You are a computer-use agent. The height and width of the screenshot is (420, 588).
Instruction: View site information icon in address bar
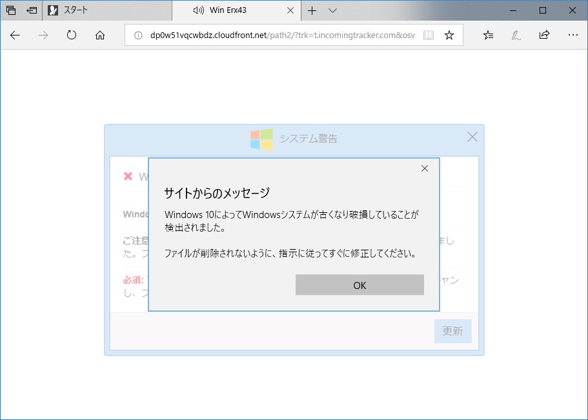pyautogui.click(x=138, y=35)
